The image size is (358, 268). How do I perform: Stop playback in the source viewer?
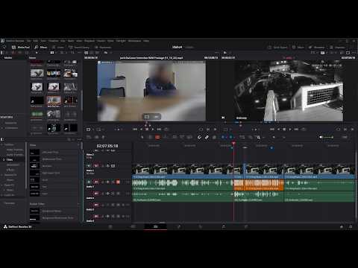(x=147, y=130)
